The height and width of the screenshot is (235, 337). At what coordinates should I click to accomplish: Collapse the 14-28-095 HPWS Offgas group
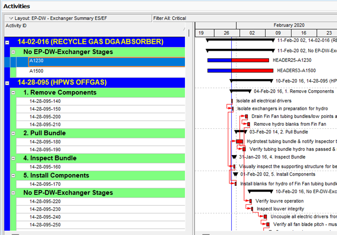[7, 82]
